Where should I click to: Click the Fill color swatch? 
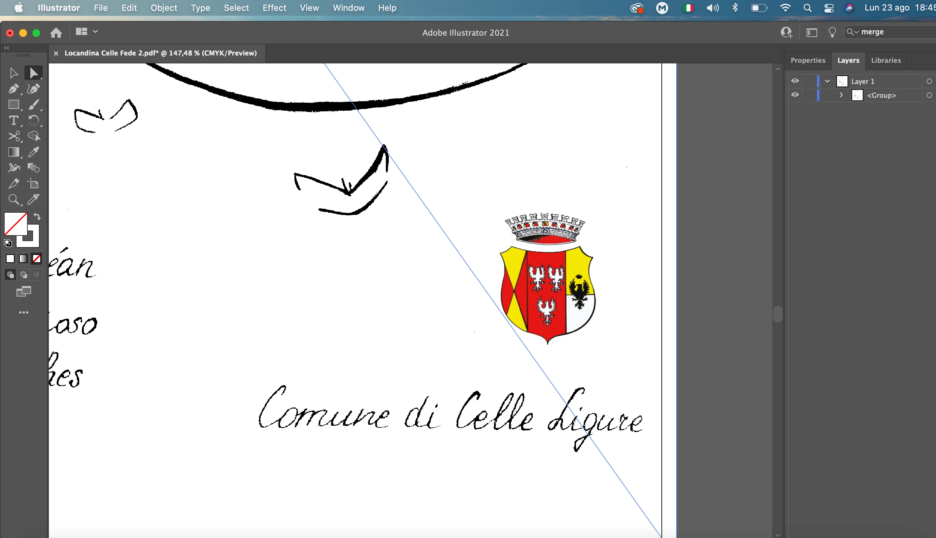click(x=15, y=223)
